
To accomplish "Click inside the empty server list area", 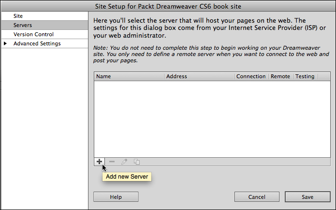I will click(208, 118).
